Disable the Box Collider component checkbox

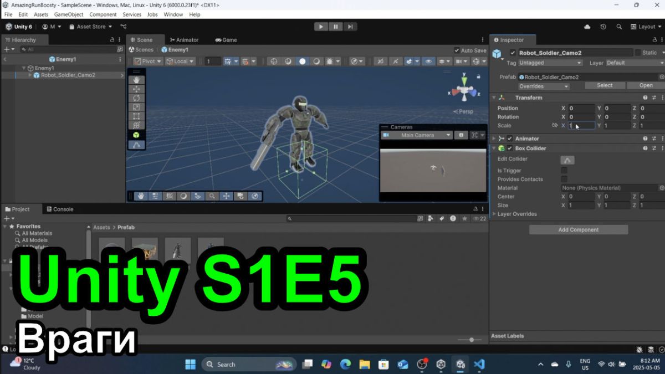click(x=510, y=148)
